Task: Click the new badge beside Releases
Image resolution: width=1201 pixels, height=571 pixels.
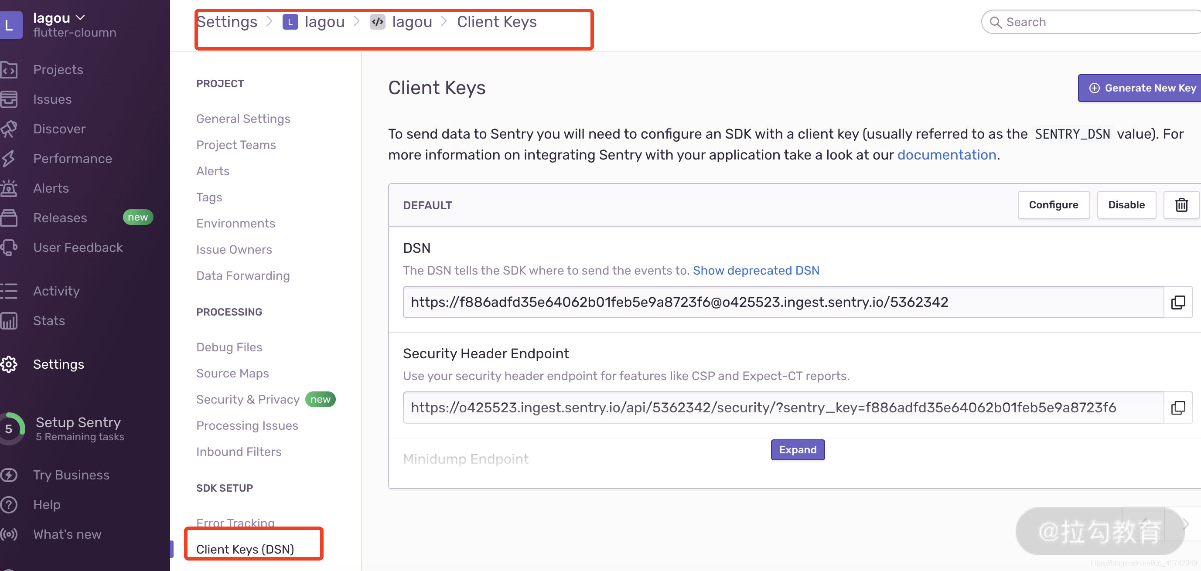Action: pos(137,217)
